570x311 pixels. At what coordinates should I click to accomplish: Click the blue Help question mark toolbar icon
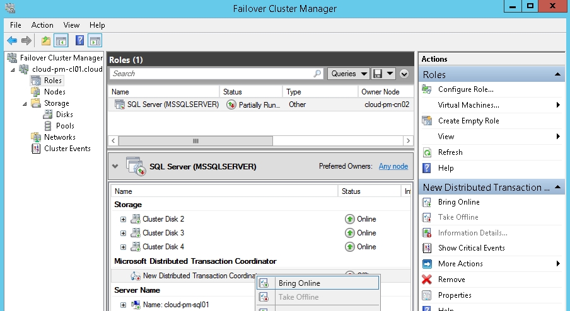[79, 40]
